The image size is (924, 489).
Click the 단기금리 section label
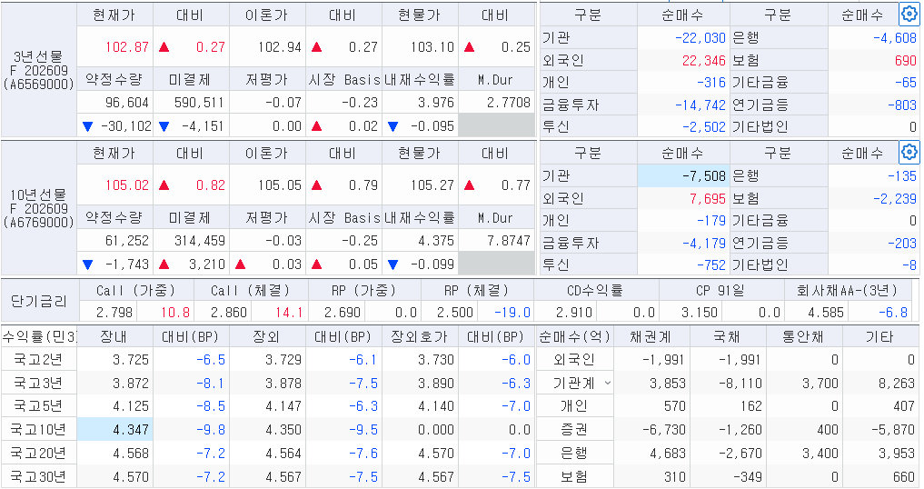click(39, 302)
